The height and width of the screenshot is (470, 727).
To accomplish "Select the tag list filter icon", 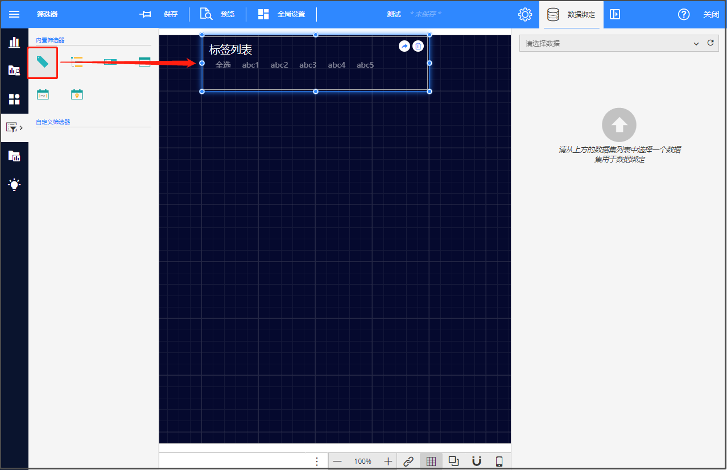I will pyautogui.click(x=43, y=62).
